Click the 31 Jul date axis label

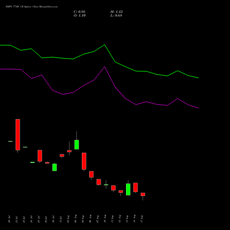(x=61, y=219)
